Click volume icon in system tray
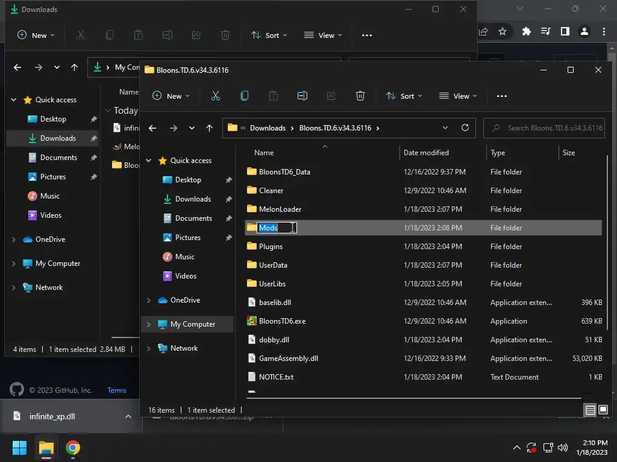This screenshot has width=617, height=462. [x=563, y=448]
